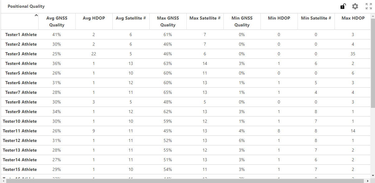The height and width of the screenshot is (183, 375).
Task: Click the horizontal scrollbar right arrow
Action: tap(368, 181)
